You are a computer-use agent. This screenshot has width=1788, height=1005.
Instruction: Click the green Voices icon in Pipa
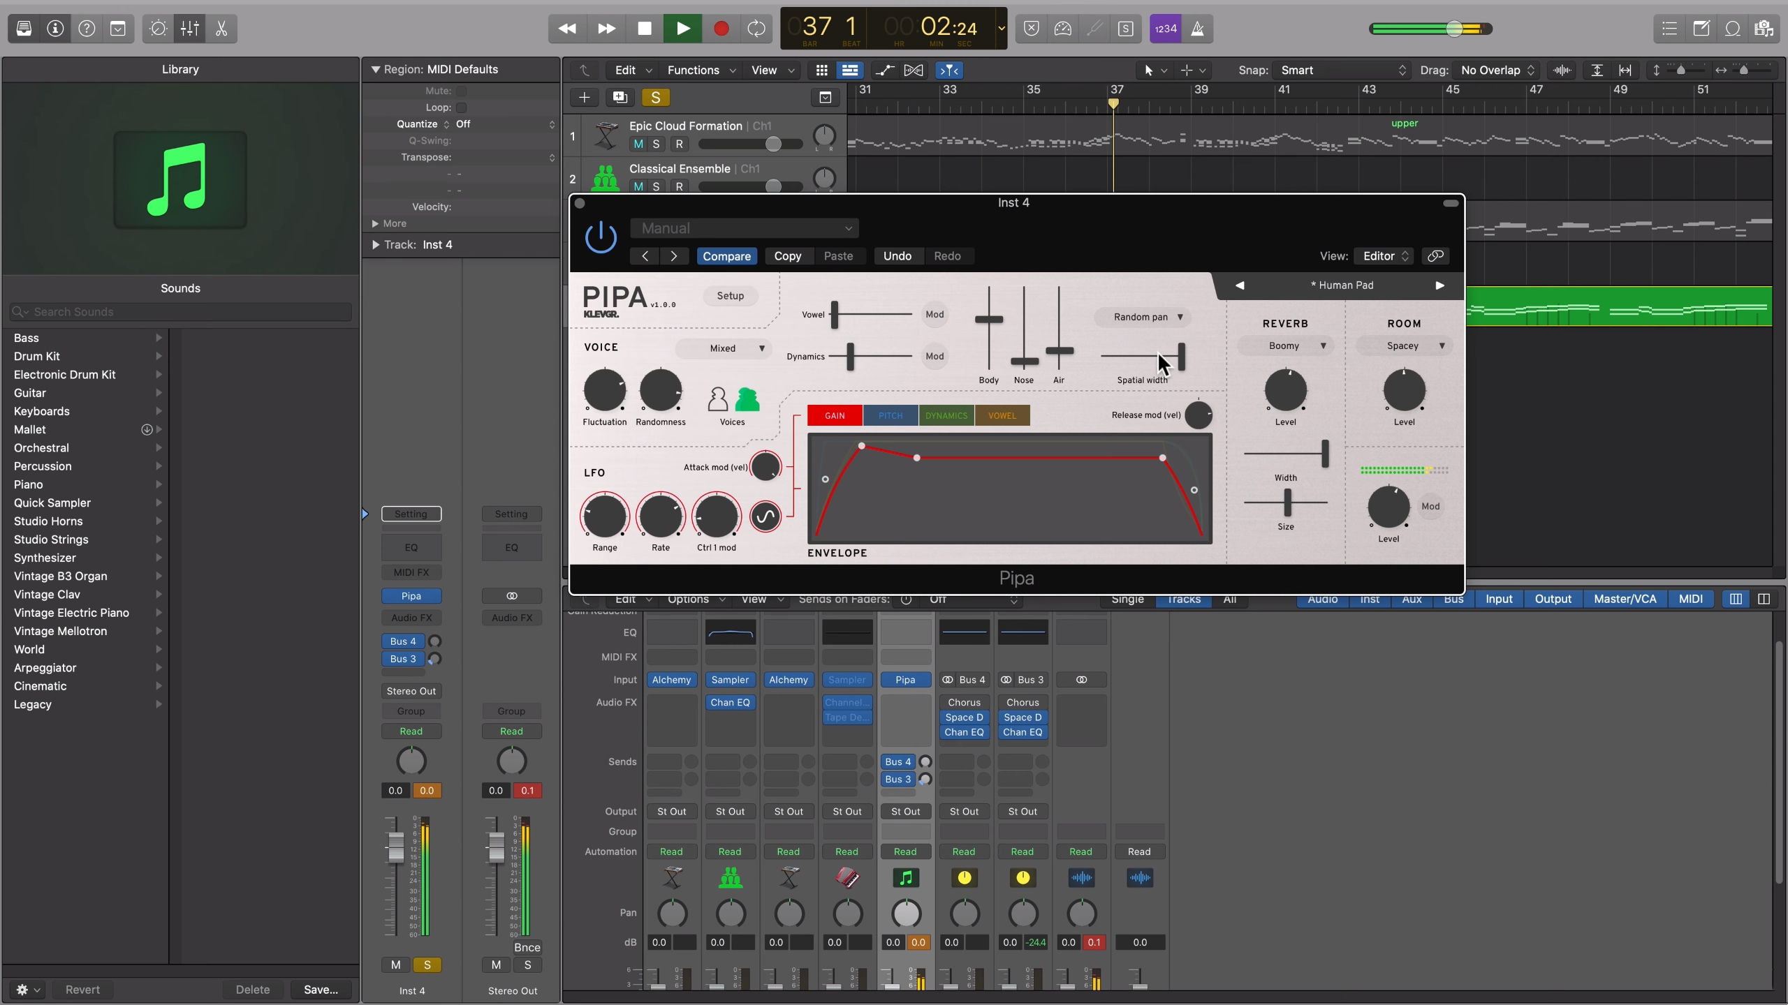pyautogui.click(x=747, y=399)
